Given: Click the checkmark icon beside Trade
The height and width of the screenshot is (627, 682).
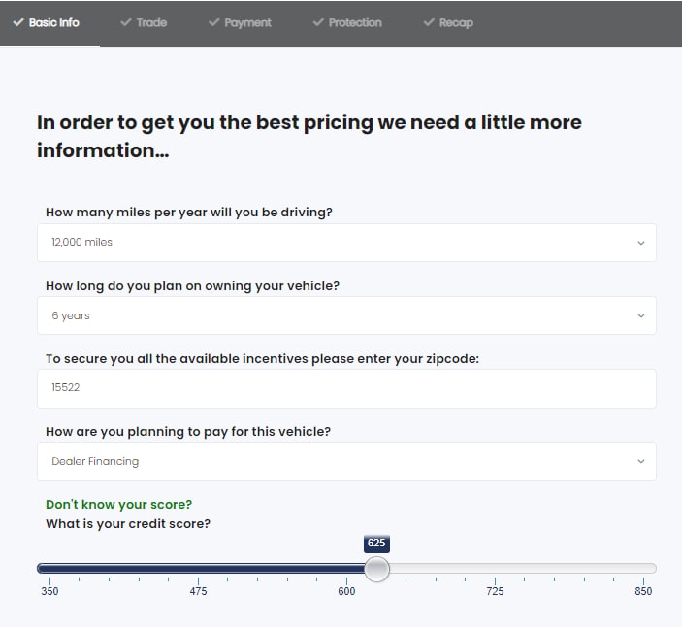Looking at the screenshot, I should click(x=126, y=22).
